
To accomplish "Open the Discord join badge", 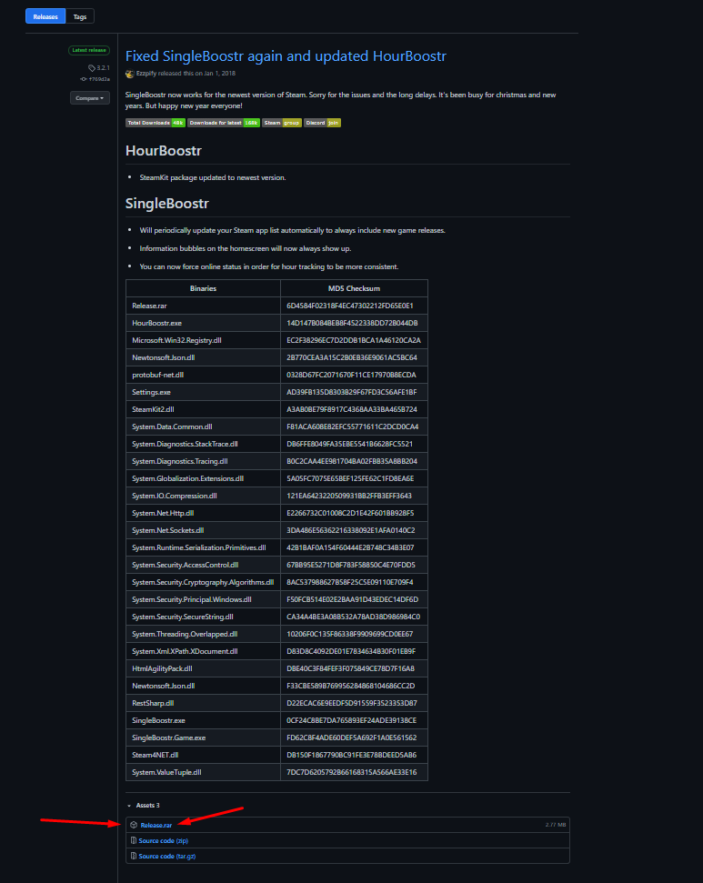I will click(322, 123).
